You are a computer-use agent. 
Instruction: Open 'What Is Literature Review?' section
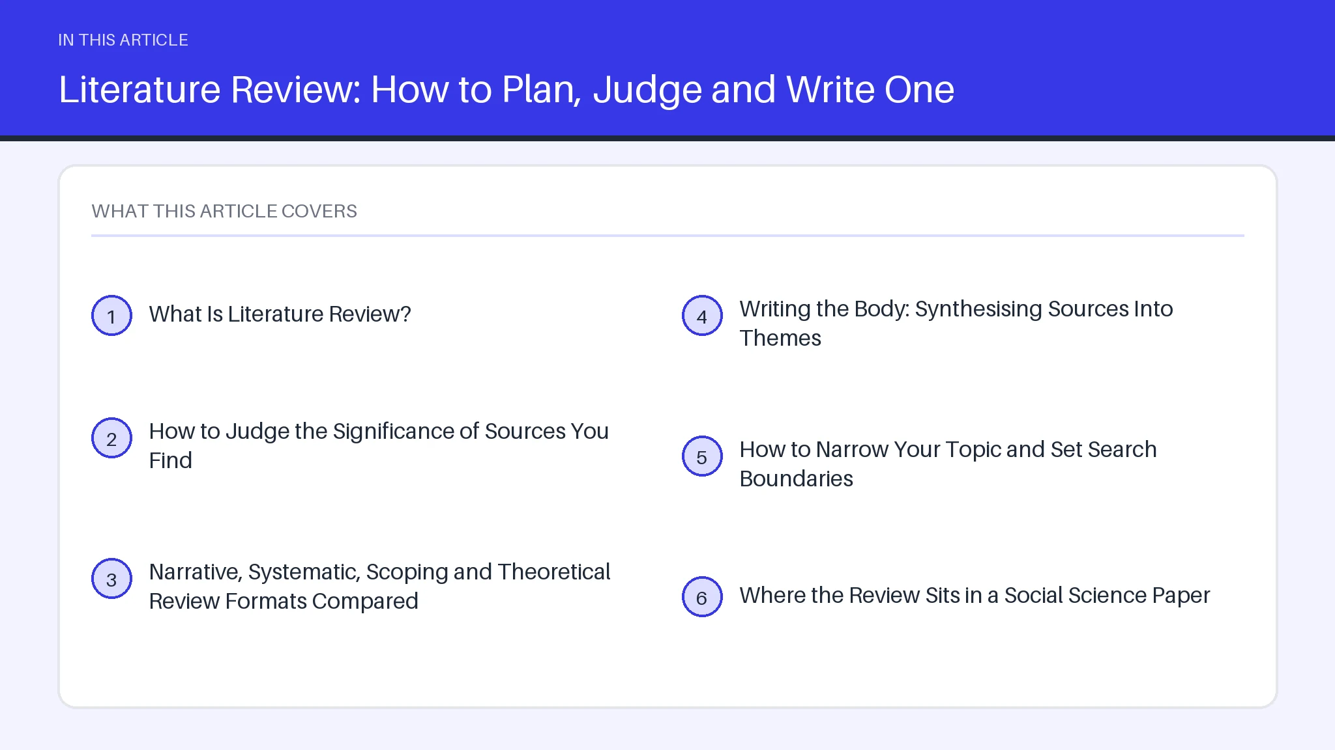click(280, 314)
